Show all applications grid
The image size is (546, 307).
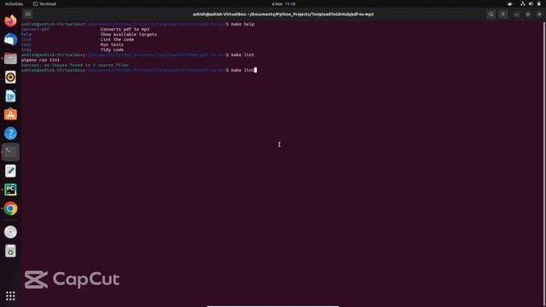10,296
